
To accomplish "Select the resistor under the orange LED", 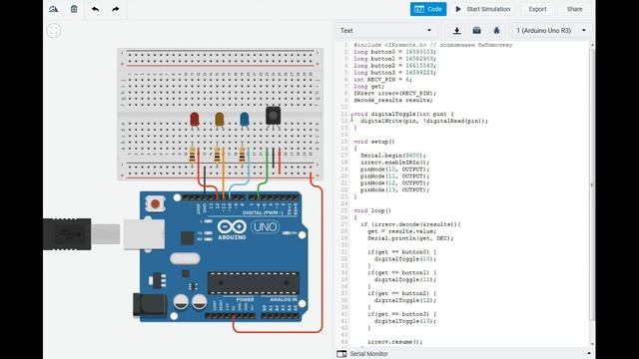I will pos(218,156).
